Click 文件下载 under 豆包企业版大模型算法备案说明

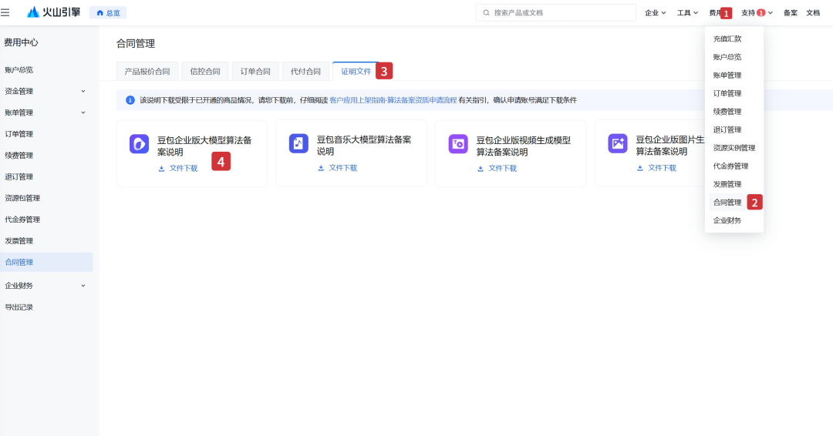[178, 168]
